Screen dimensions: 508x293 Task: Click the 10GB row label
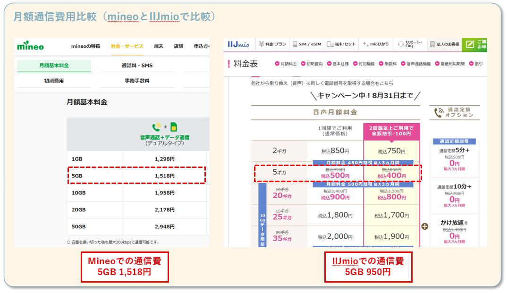tap(79, 193)
